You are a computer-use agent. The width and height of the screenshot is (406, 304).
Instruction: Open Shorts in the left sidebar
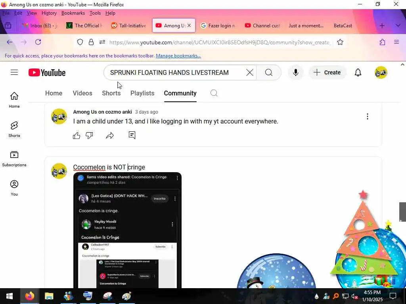(14, 129)
